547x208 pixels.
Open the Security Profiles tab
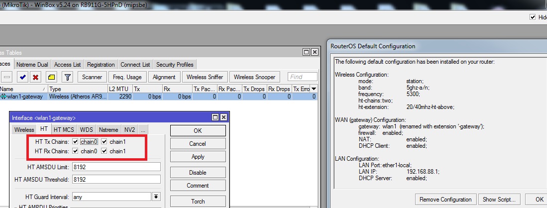coord(175,65)
